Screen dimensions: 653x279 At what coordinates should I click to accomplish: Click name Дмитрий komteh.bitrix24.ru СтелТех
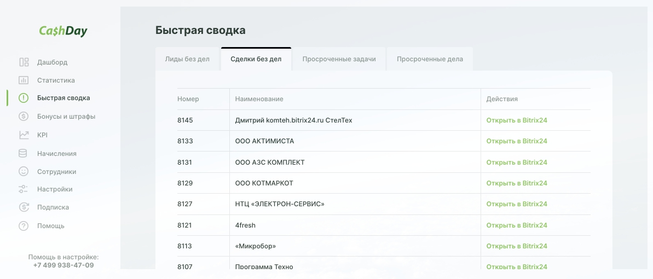point(293,120)
